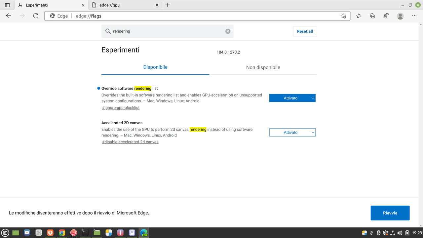The image size is (423, 238).
Task: Click the Esperimenti heading
Action: click(120, 50)
